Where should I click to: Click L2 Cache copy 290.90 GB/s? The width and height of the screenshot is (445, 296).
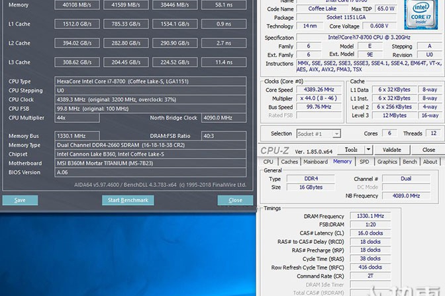click(x=175, y=43)
